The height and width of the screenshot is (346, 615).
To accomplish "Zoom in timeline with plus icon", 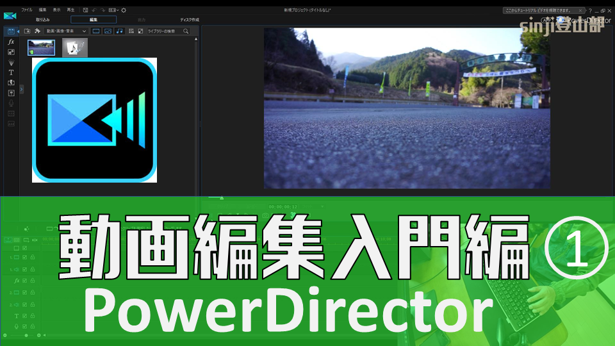I will 38,335.
